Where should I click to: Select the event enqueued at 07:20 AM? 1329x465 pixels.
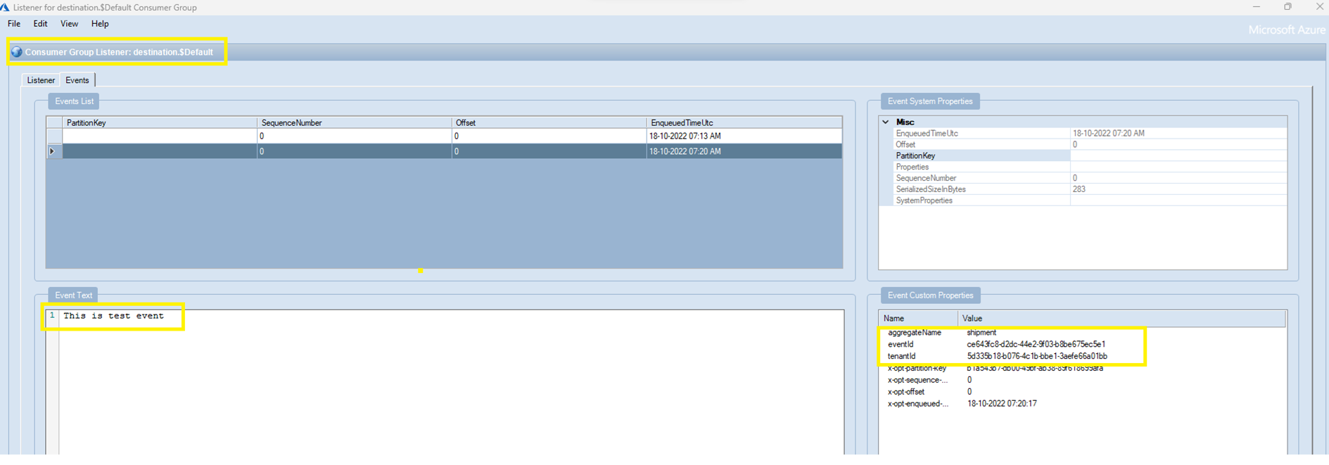pyautogui.click(x=452, y=151)
